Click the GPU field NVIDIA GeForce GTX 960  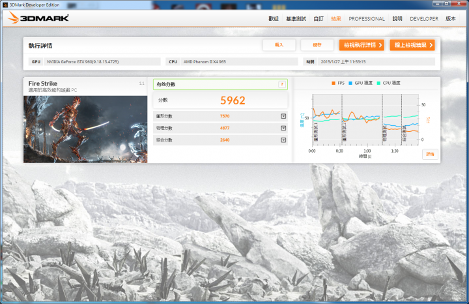(x=102, y=62)
